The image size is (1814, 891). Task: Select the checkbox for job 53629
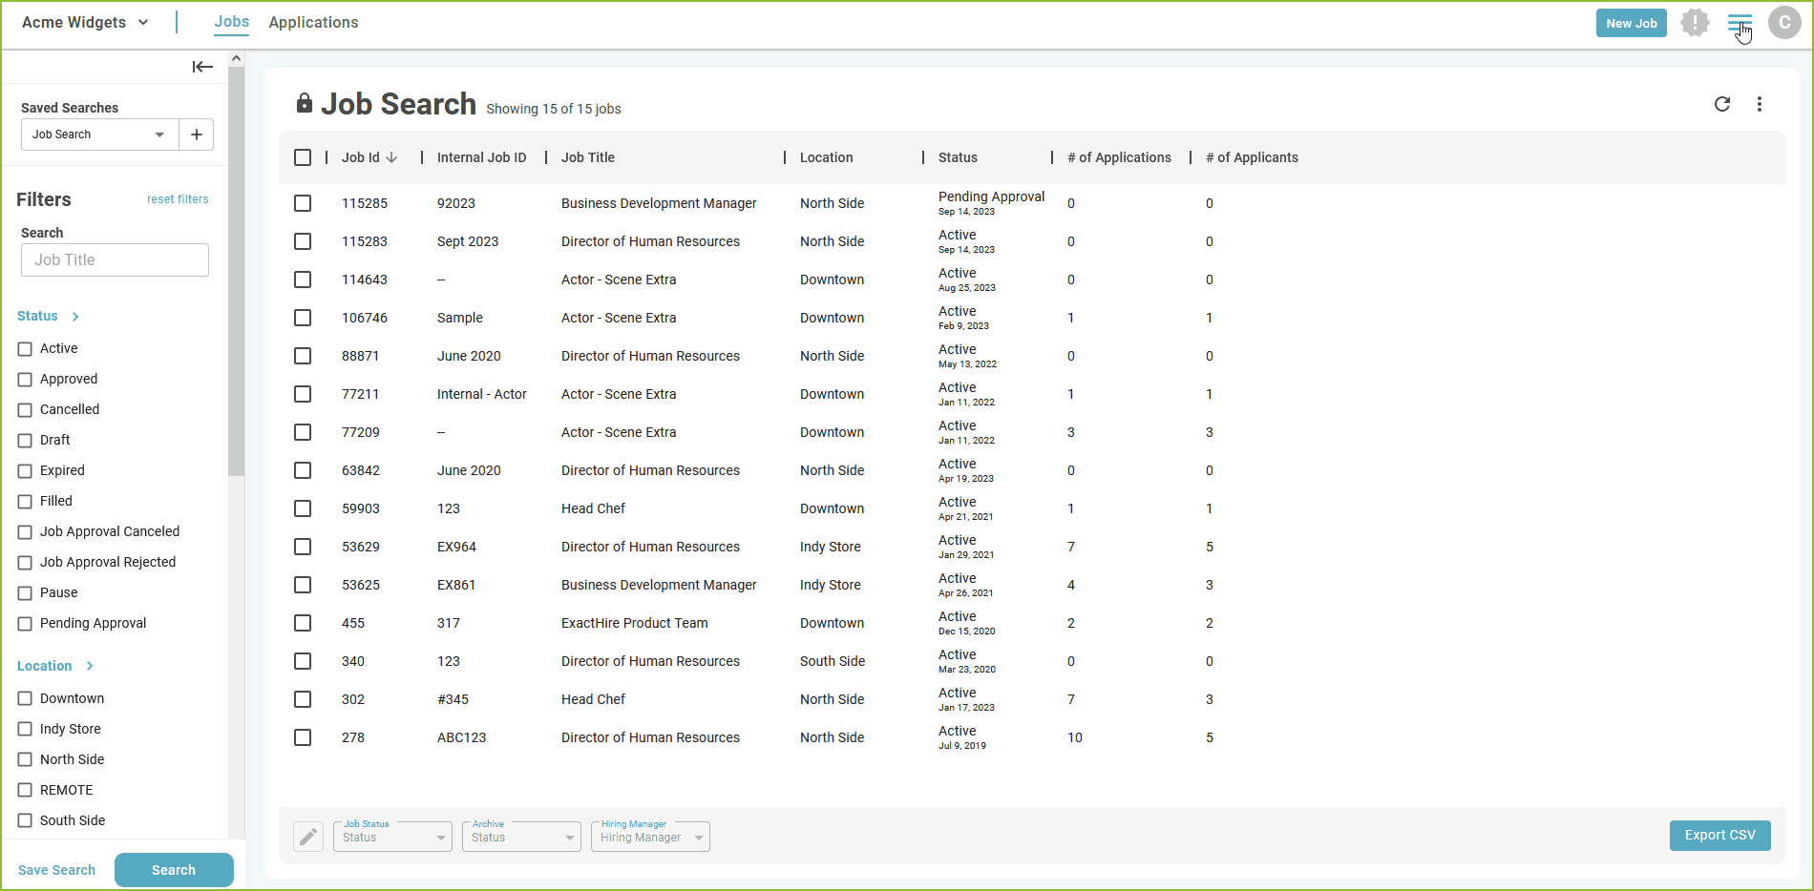point(303,547)
